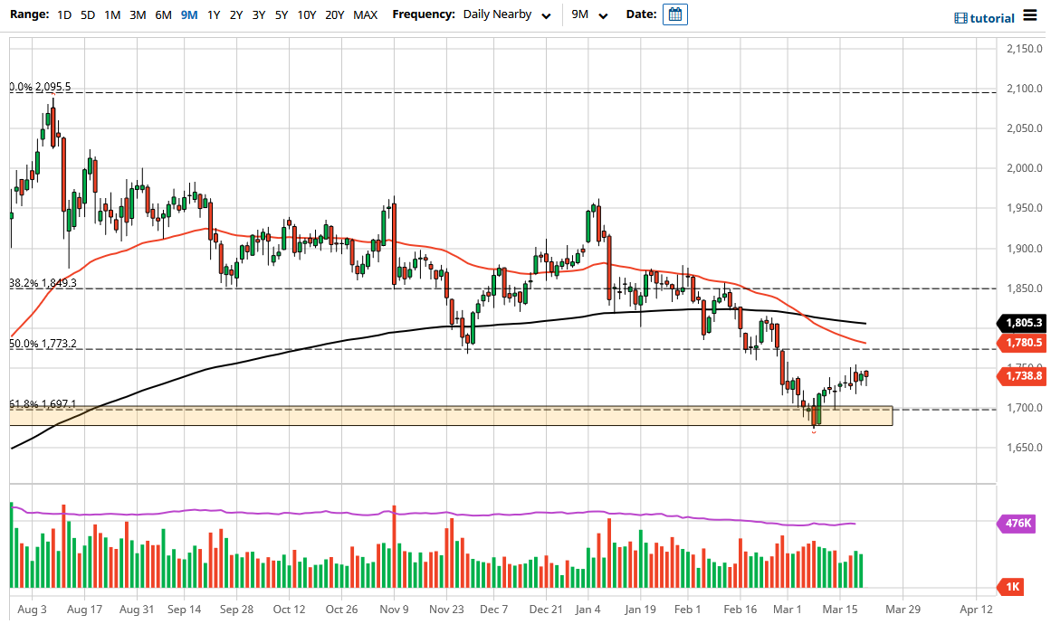Select the MAX range
1051x624 pixels.
pos(366,14)
